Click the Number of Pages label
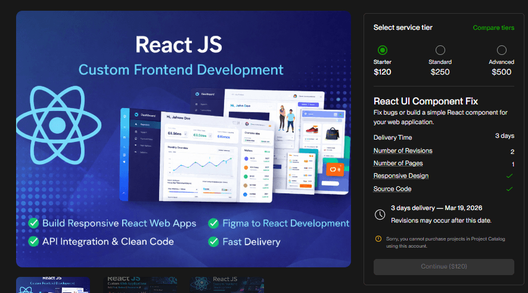Viewport: 528px width, 293px height. tap(397, 164)
